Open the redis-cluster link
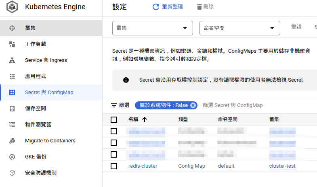317x187 pixels. click(143, 166)
